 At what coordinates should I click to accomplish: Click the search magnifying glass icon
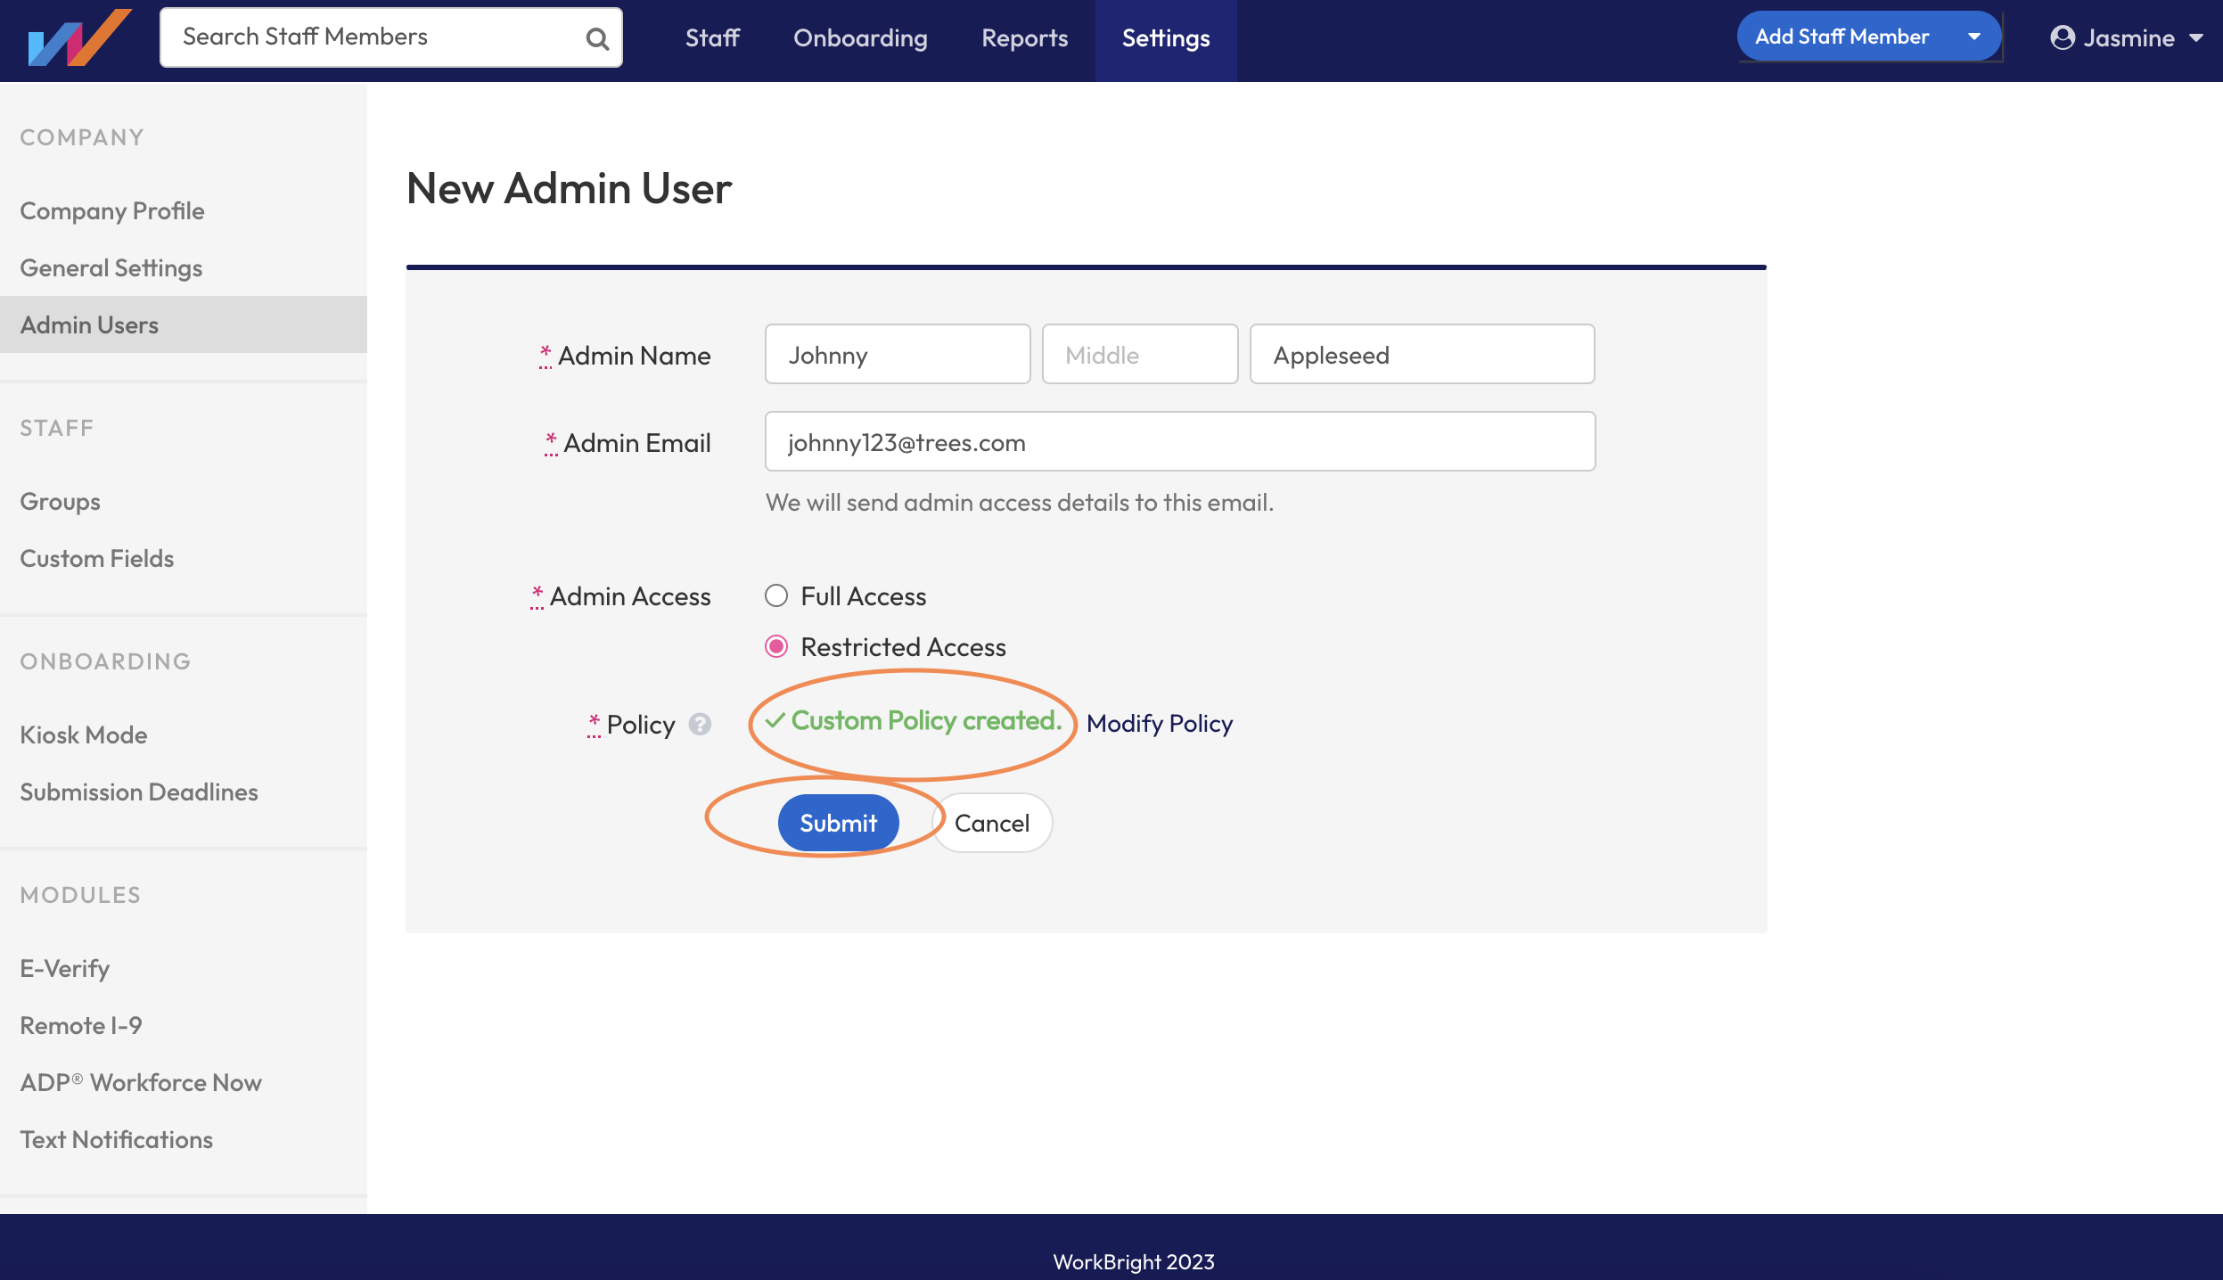point(595,37)
